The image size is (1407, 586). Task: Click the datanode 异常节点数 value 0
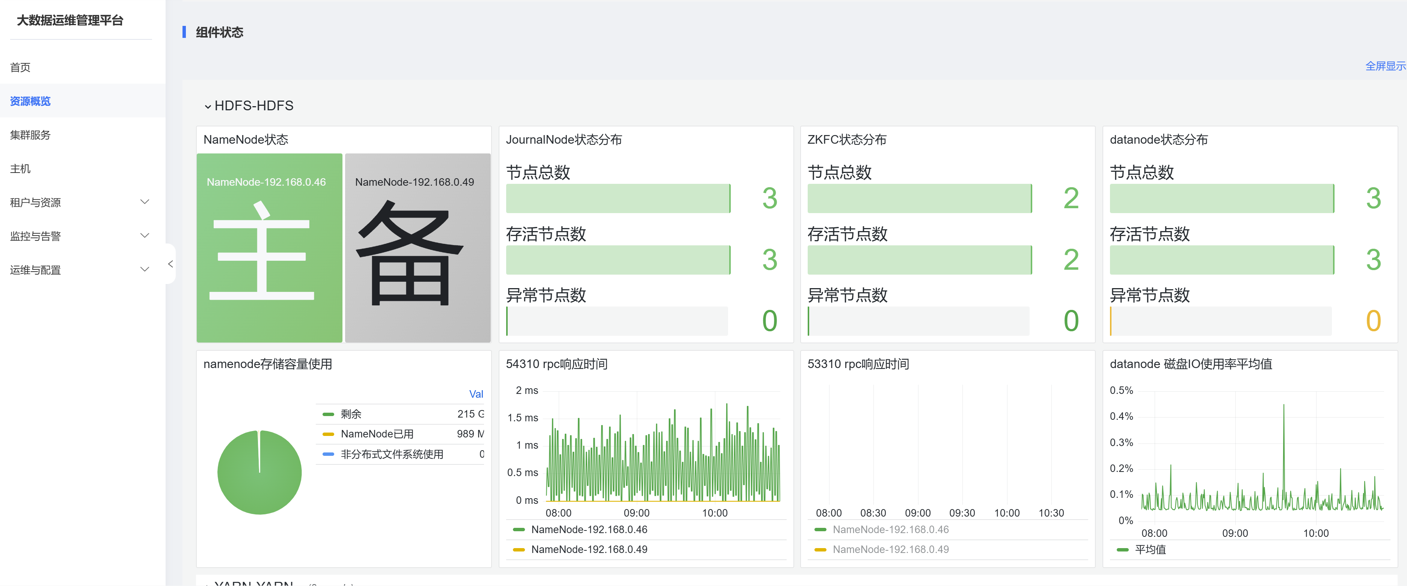tap(1373, 321)
